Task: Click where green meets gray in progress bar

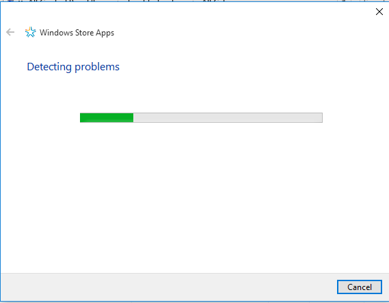Action: [133, 117]
